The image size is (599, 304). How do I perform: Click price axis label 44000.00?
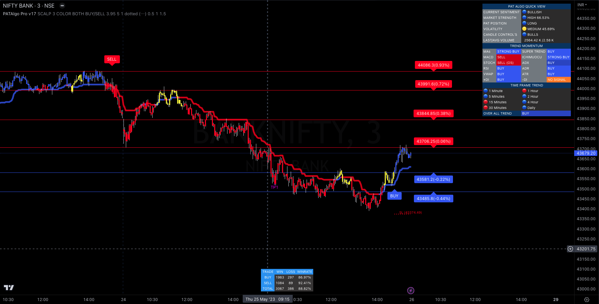[586, 88]
